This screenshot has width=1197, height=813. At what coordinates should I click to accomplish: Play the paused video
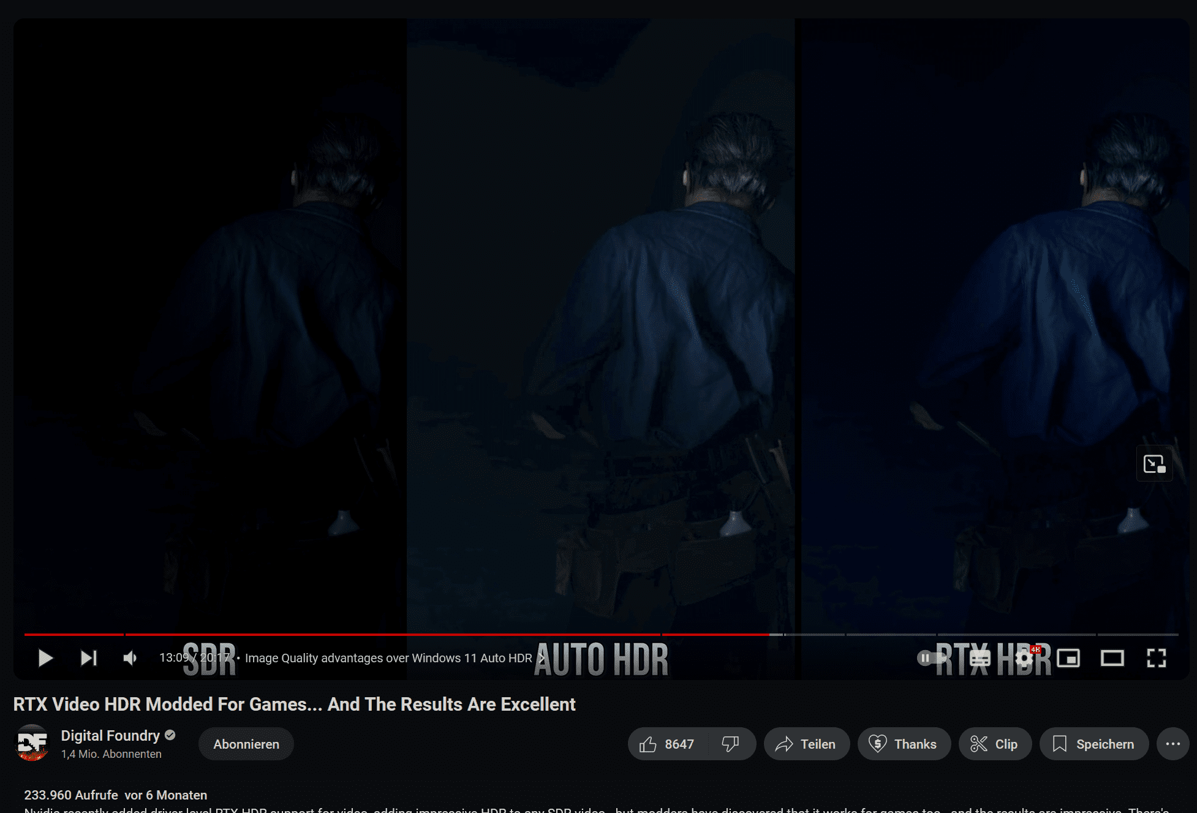(45, 658)
